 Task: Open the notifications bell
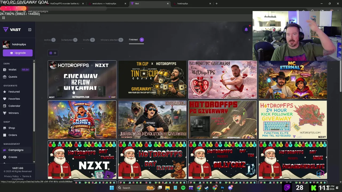[246, 29]
